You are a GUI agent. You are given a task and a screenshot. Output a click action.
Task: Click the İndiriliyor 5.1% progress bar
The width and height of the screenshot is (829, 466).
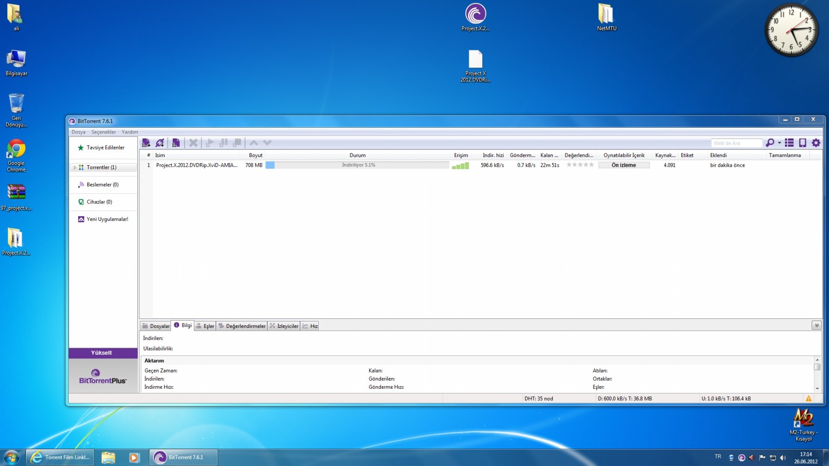coord(357,165)
